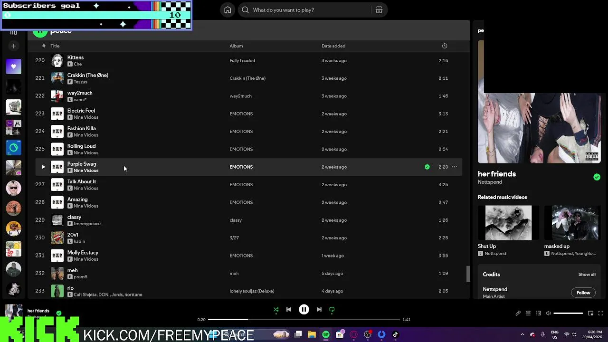Open Spotify from Windows taskbar
This screenshot has width=608, height=342.
click(x=326, y=335)
